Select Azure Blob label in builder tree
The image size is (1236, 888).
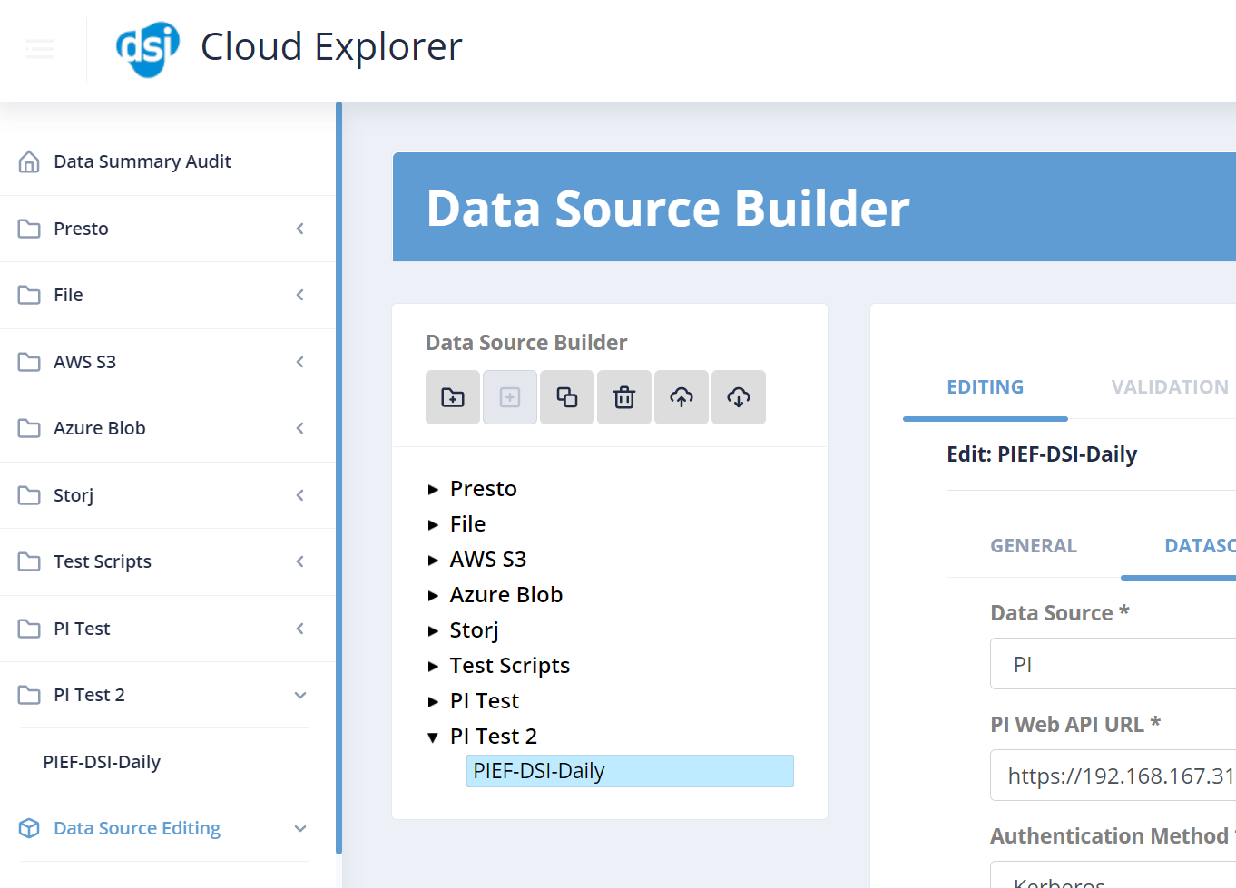pos(506,595)
